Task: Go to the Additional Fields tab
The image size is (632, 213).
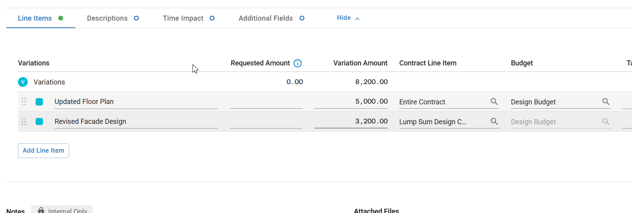Action: pos(266,18)
